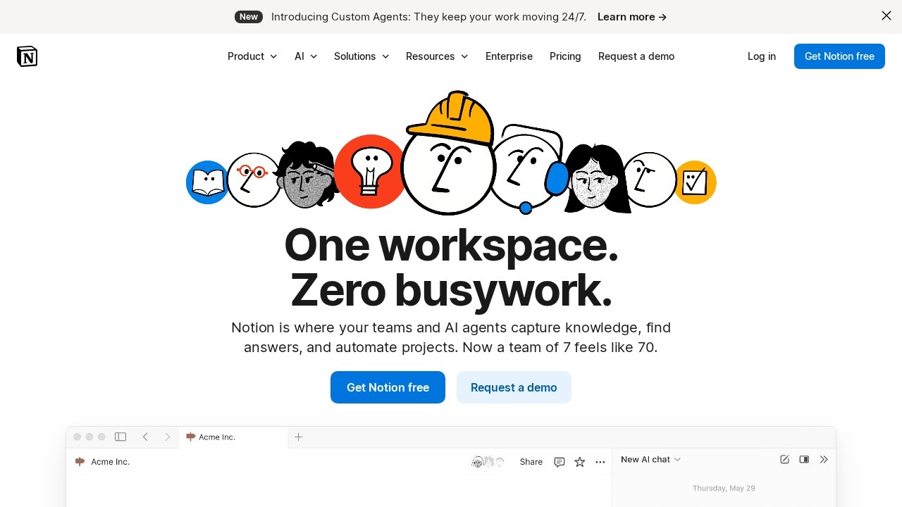Expand the Product dropdown menu
Screen dimensions: 902x507
tap(252, 56)
